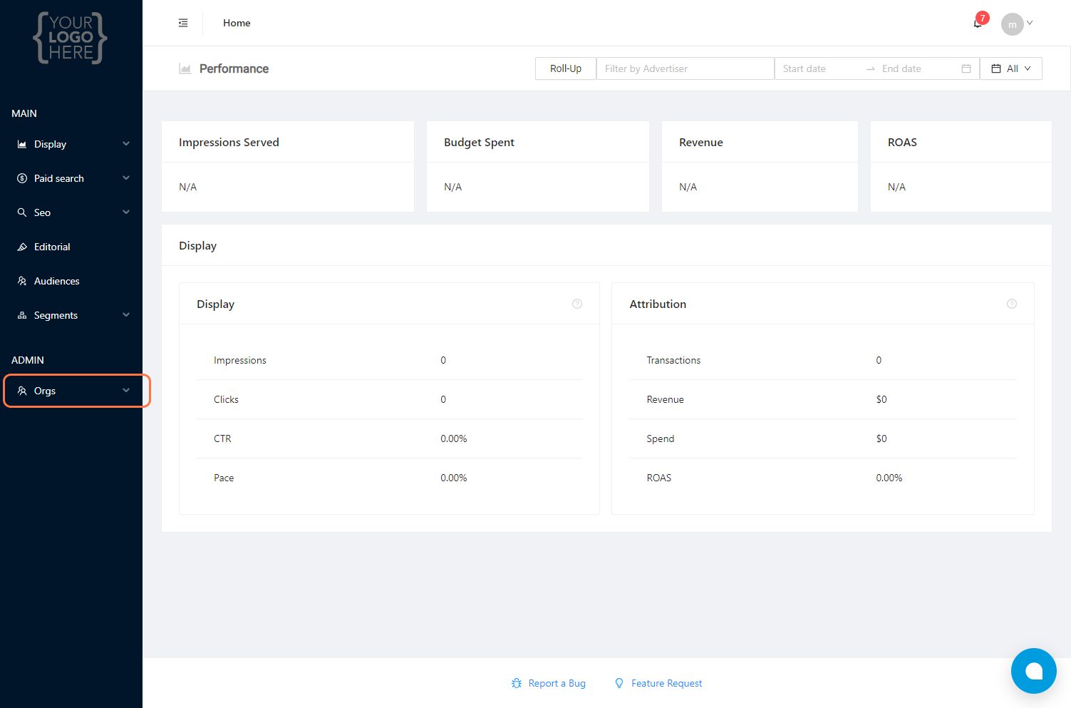
Task: Expand the Paid search submenu chevron
Action: point(126,178)
